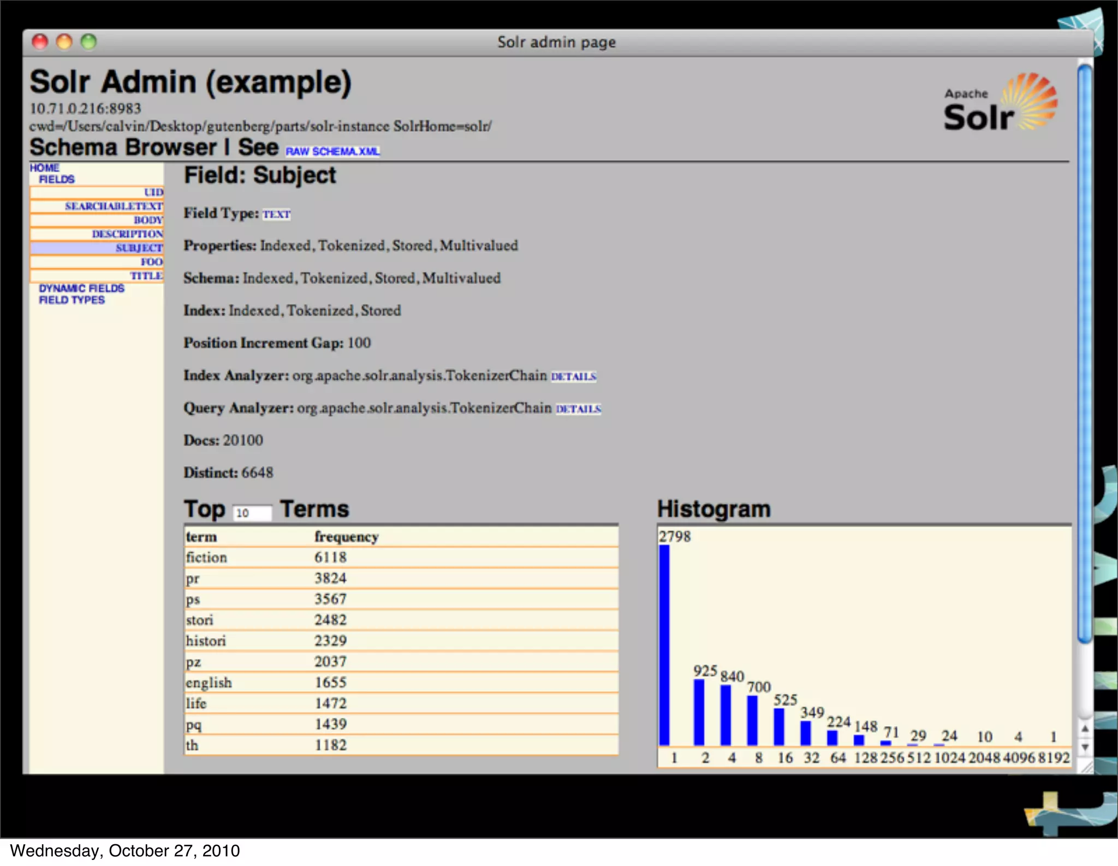This screenshot has height=866, width=1118.
Task: Open the TEXT field type link
Action: click(276, 214)
